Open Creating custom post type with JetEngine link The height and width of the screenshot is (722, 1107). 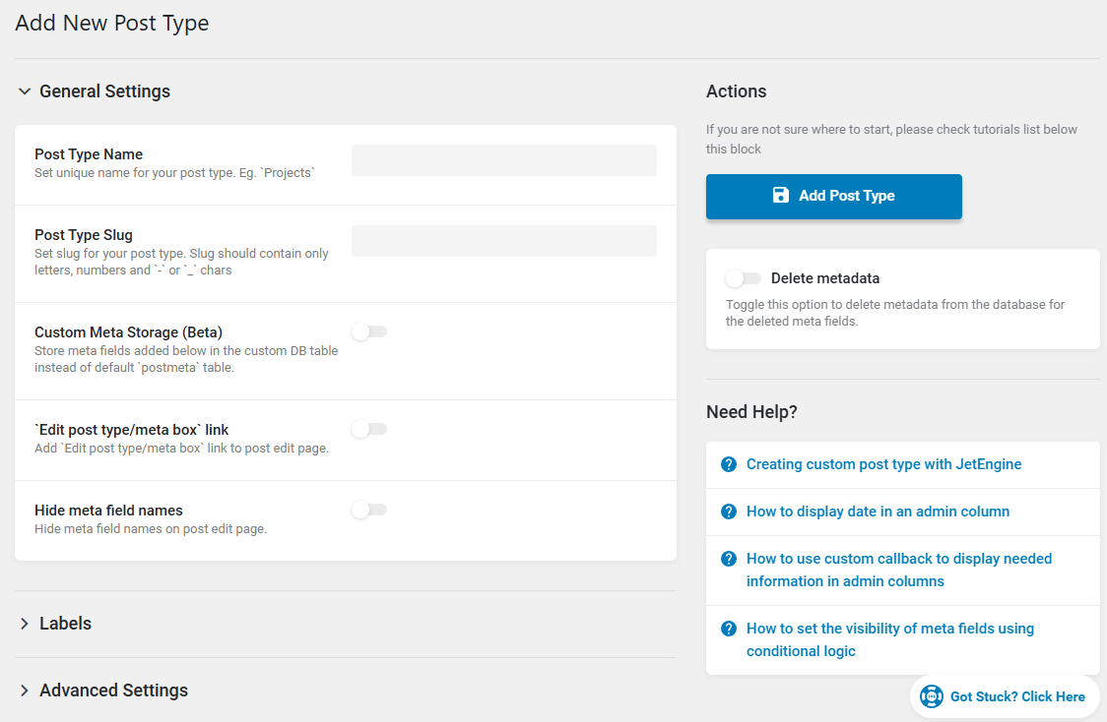(x=883, y=464)
